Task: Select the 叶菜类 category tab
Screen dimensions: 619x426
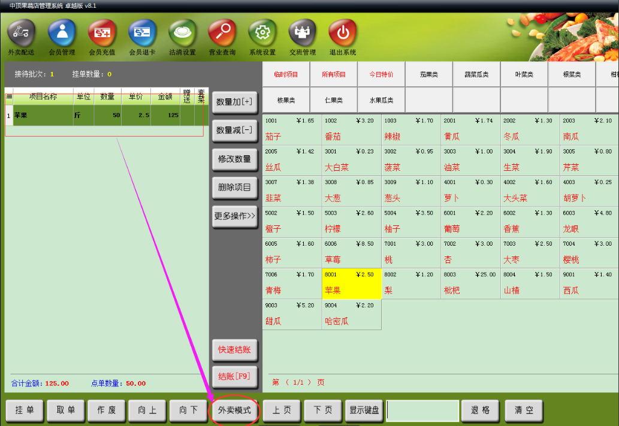Action: click(x=524, y=74)
